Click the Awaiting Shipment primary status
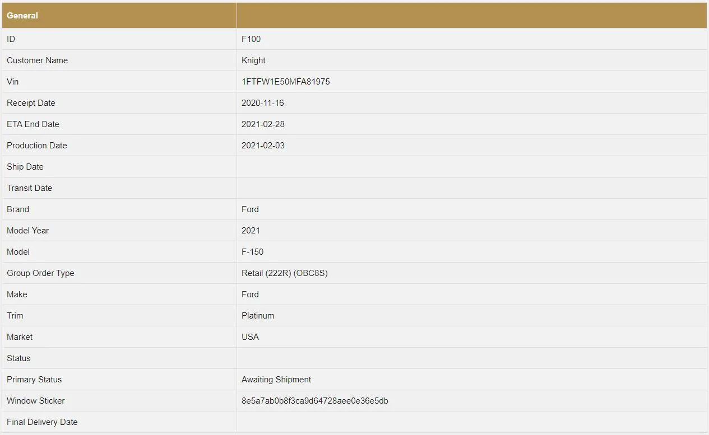 click(x=276, y=380)
